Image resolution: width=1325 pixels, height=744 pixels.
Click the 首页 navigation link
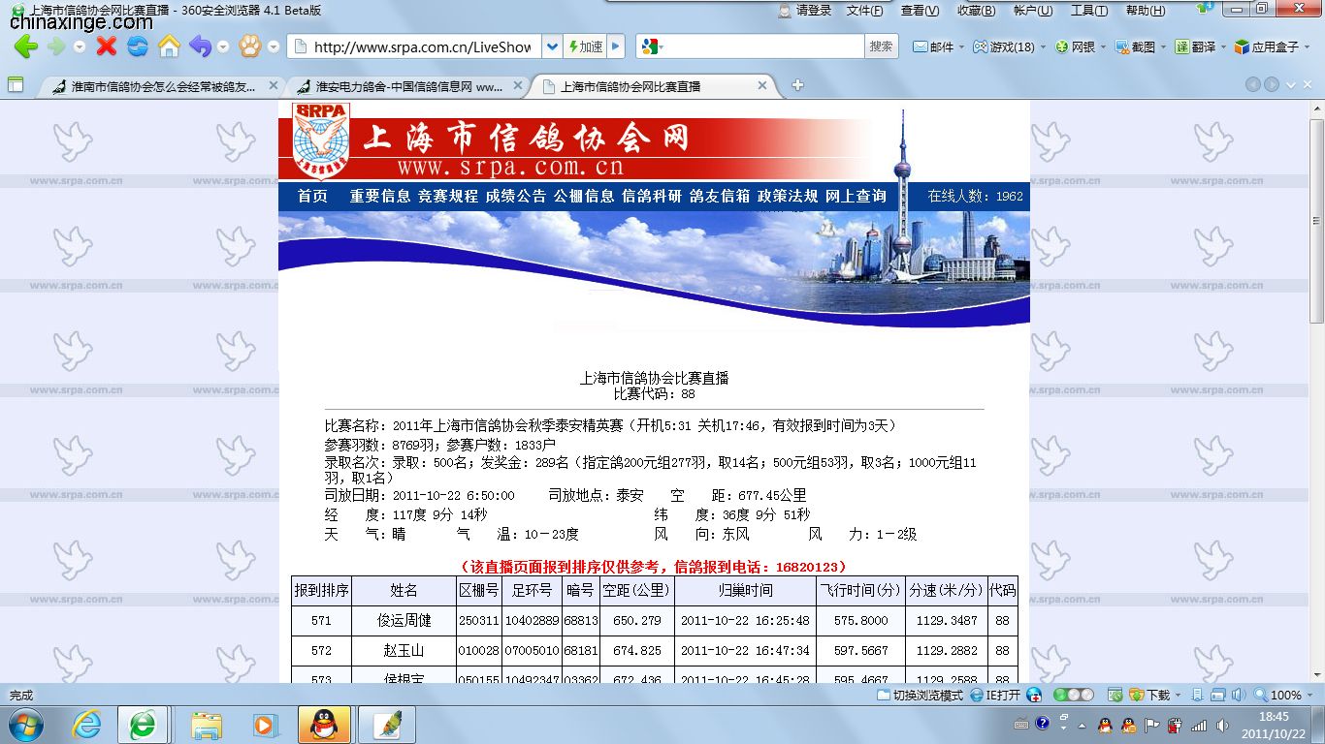pyautogui.click(x=312, y=196)
